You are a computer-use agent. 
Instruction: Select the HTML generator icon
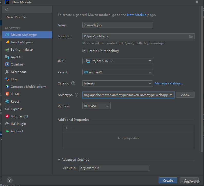[7, 94]
